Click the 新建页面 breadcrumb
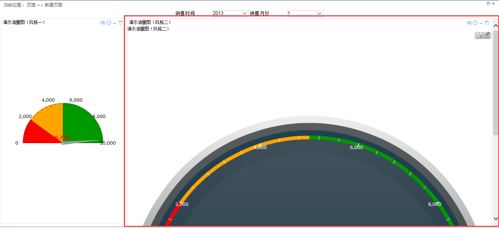499x228 pixels. pyautogui.click(x=53, y=5)
